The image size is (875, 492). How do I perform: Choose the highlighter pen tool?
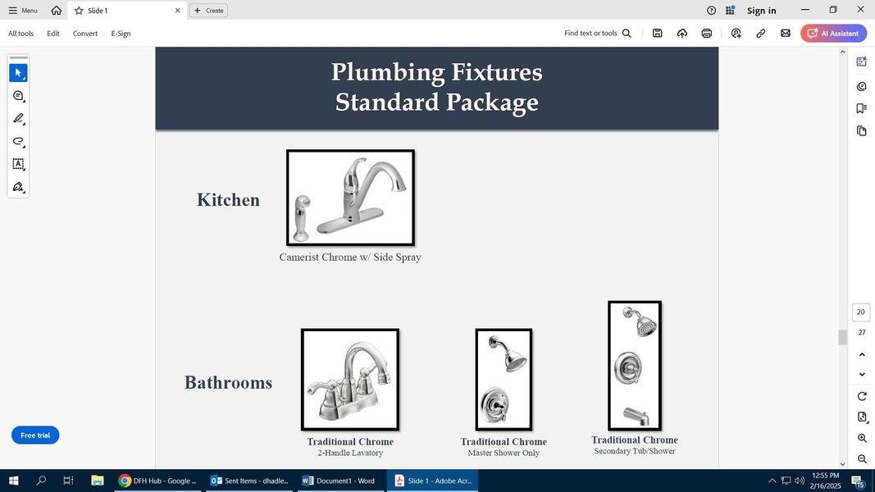(18, 118)
